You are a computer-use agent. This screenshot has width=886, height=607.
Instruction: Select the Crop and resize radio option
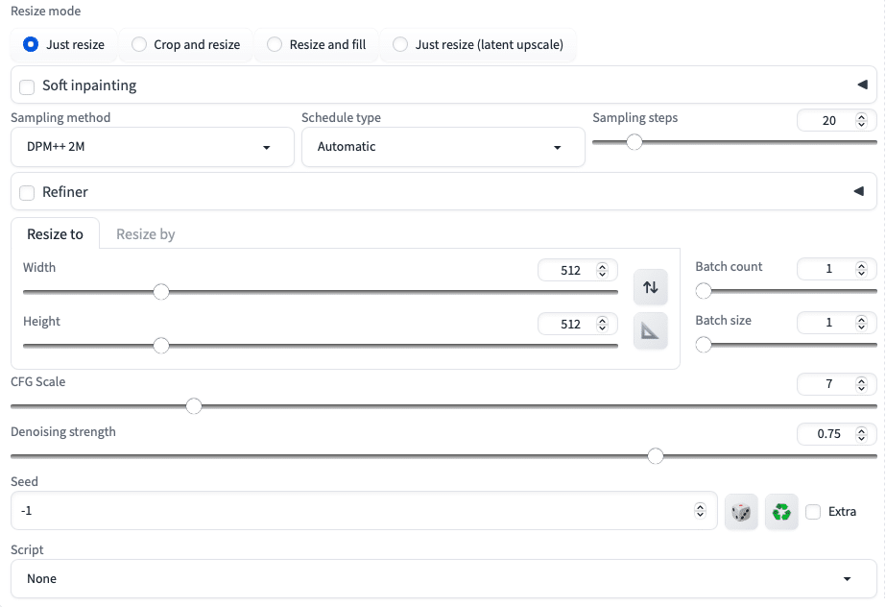(x=186, y=44)
